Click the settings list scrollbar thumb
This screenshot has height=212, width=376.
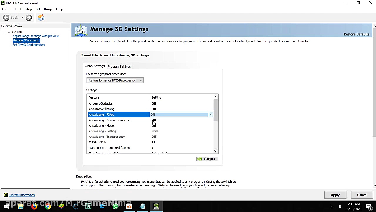coord(215,110)
